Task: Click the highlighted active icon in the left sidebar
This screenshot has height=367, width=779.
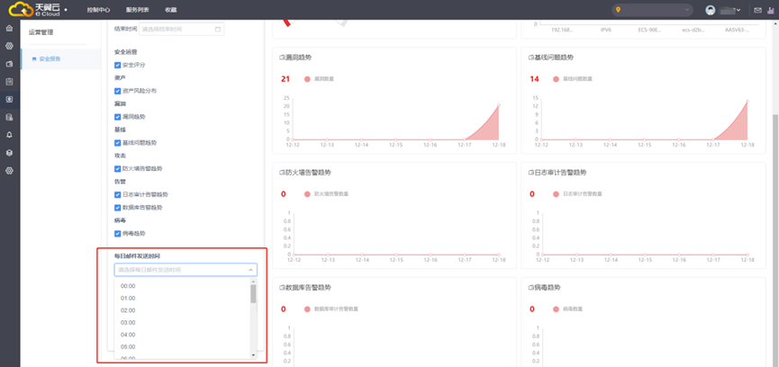Action: pos(9,99)
